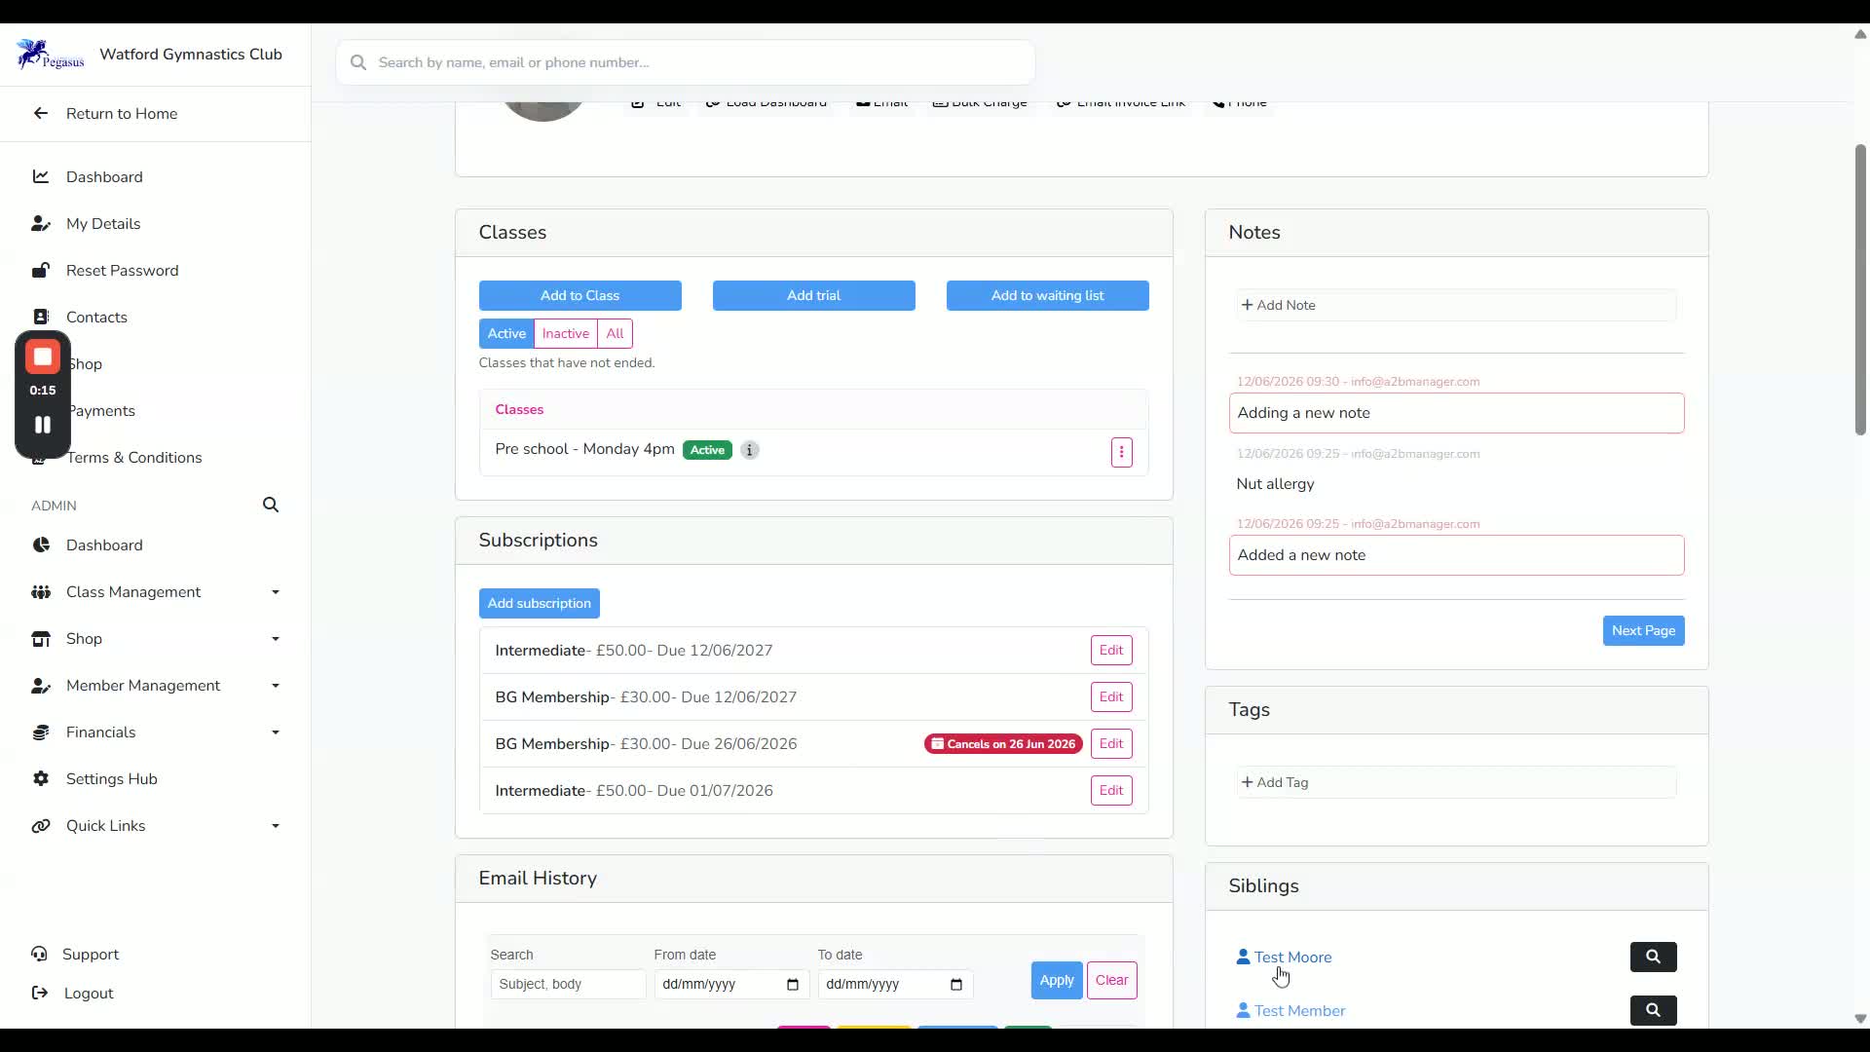The width and height of the screenshot is (1870, 1052).
Task: Click magnifier button next to Test Member
Action: pyautogui.click(x=1653, y=1010)
